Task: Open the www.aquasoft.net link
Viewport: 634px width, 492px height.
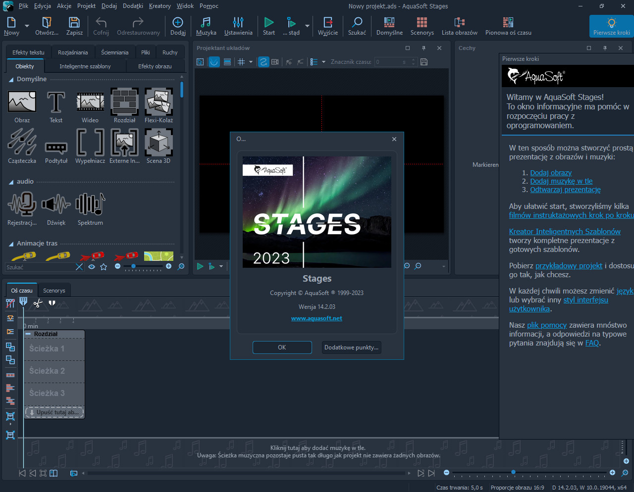Action: pos(317,318)
